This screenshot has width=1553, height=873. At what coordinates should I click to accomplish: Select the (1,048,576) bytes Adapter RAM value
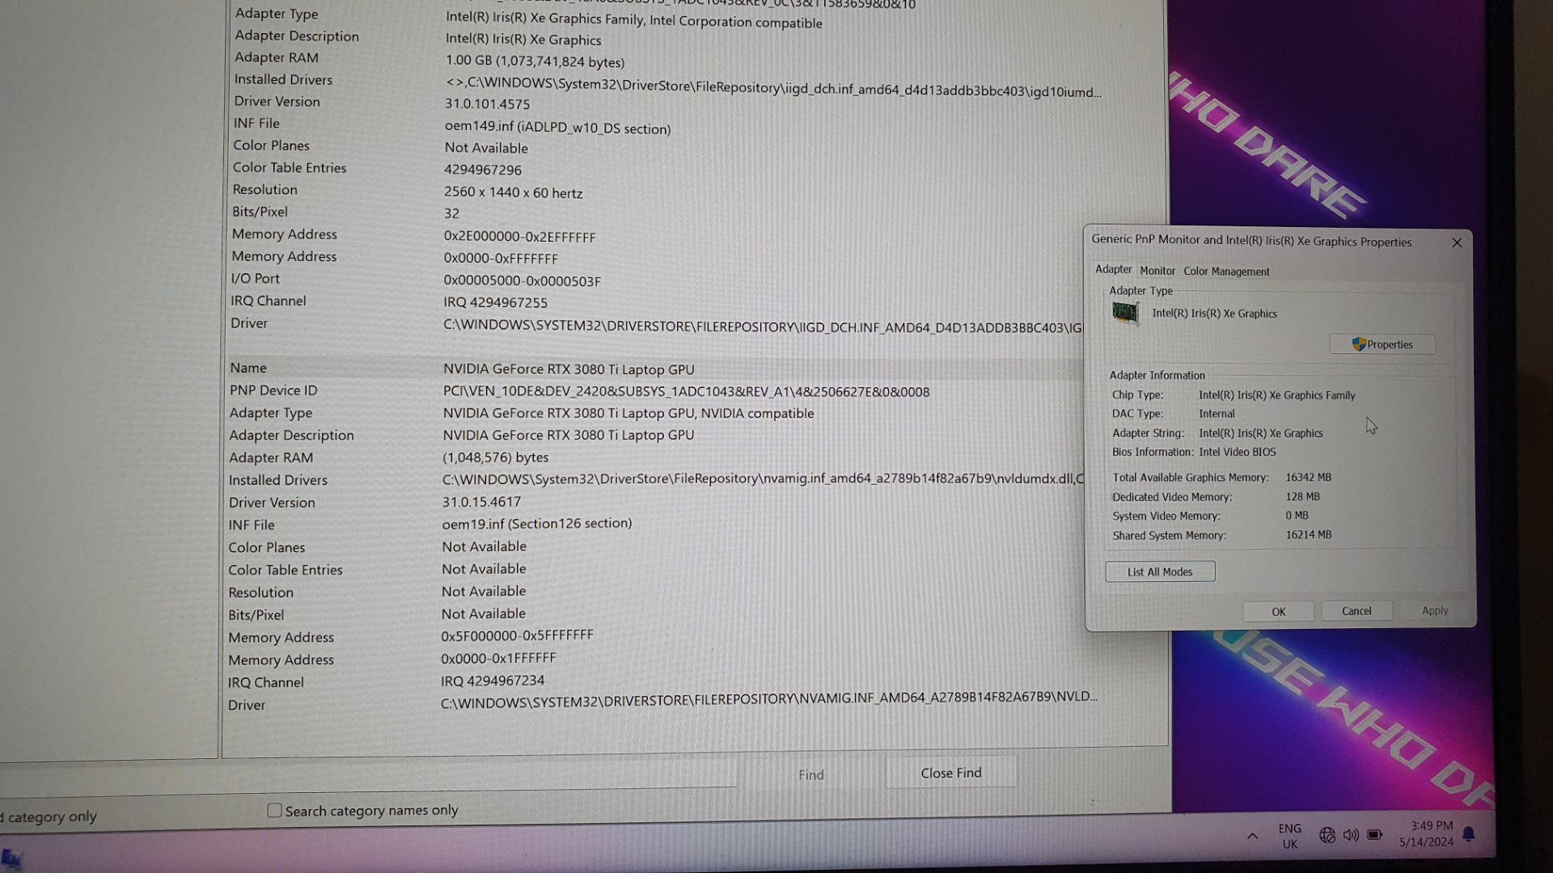(x=495, y=458)
